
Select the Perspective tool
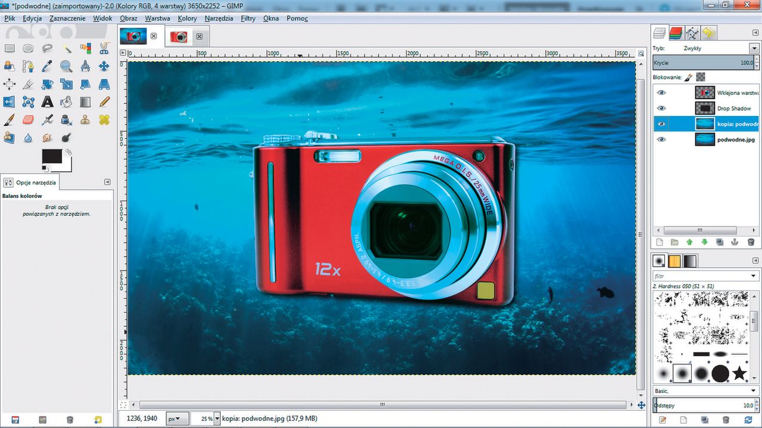(x=104, y=84)
